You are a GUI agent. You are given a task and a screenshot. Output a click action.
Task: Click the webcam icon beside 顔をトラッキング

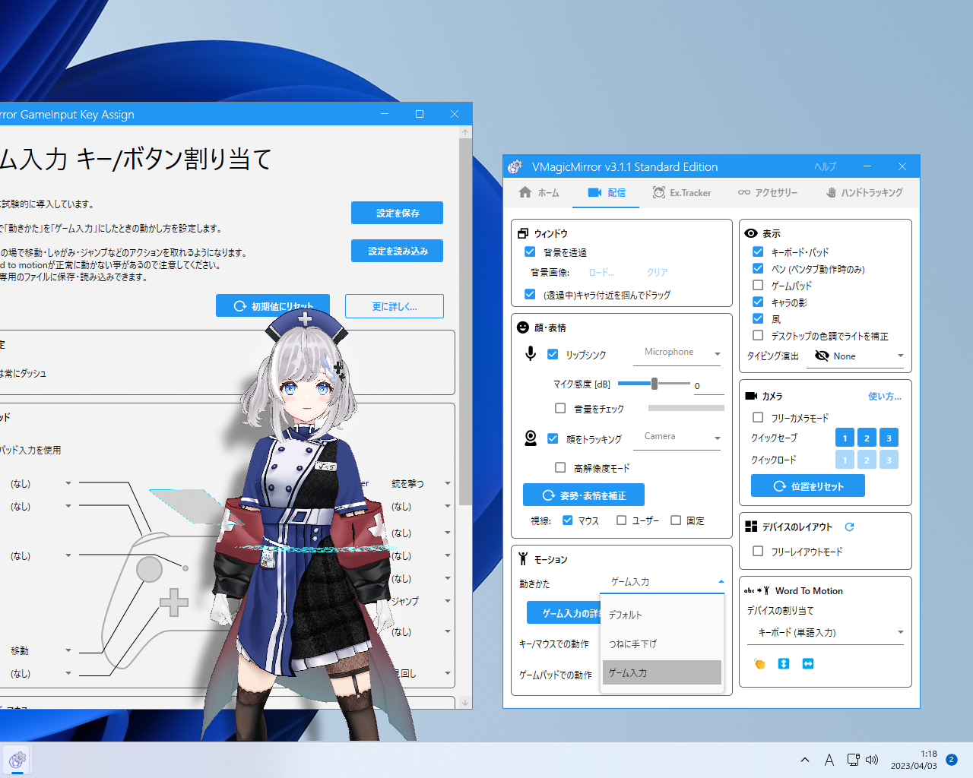531,438
